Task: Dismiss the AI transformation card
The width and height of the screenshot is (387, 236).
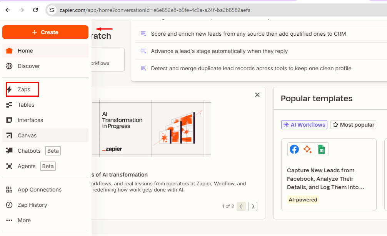Action: (x=257, y=95)
